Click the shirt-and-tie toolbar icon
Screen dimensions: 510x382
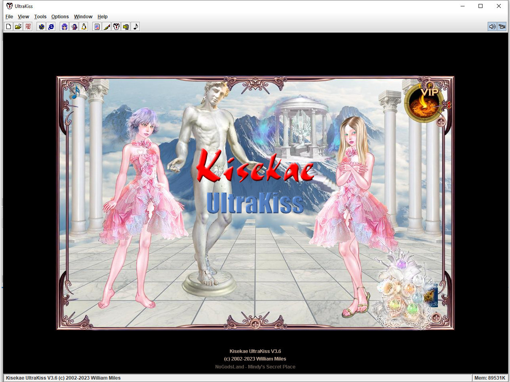(x=116, y=27)
